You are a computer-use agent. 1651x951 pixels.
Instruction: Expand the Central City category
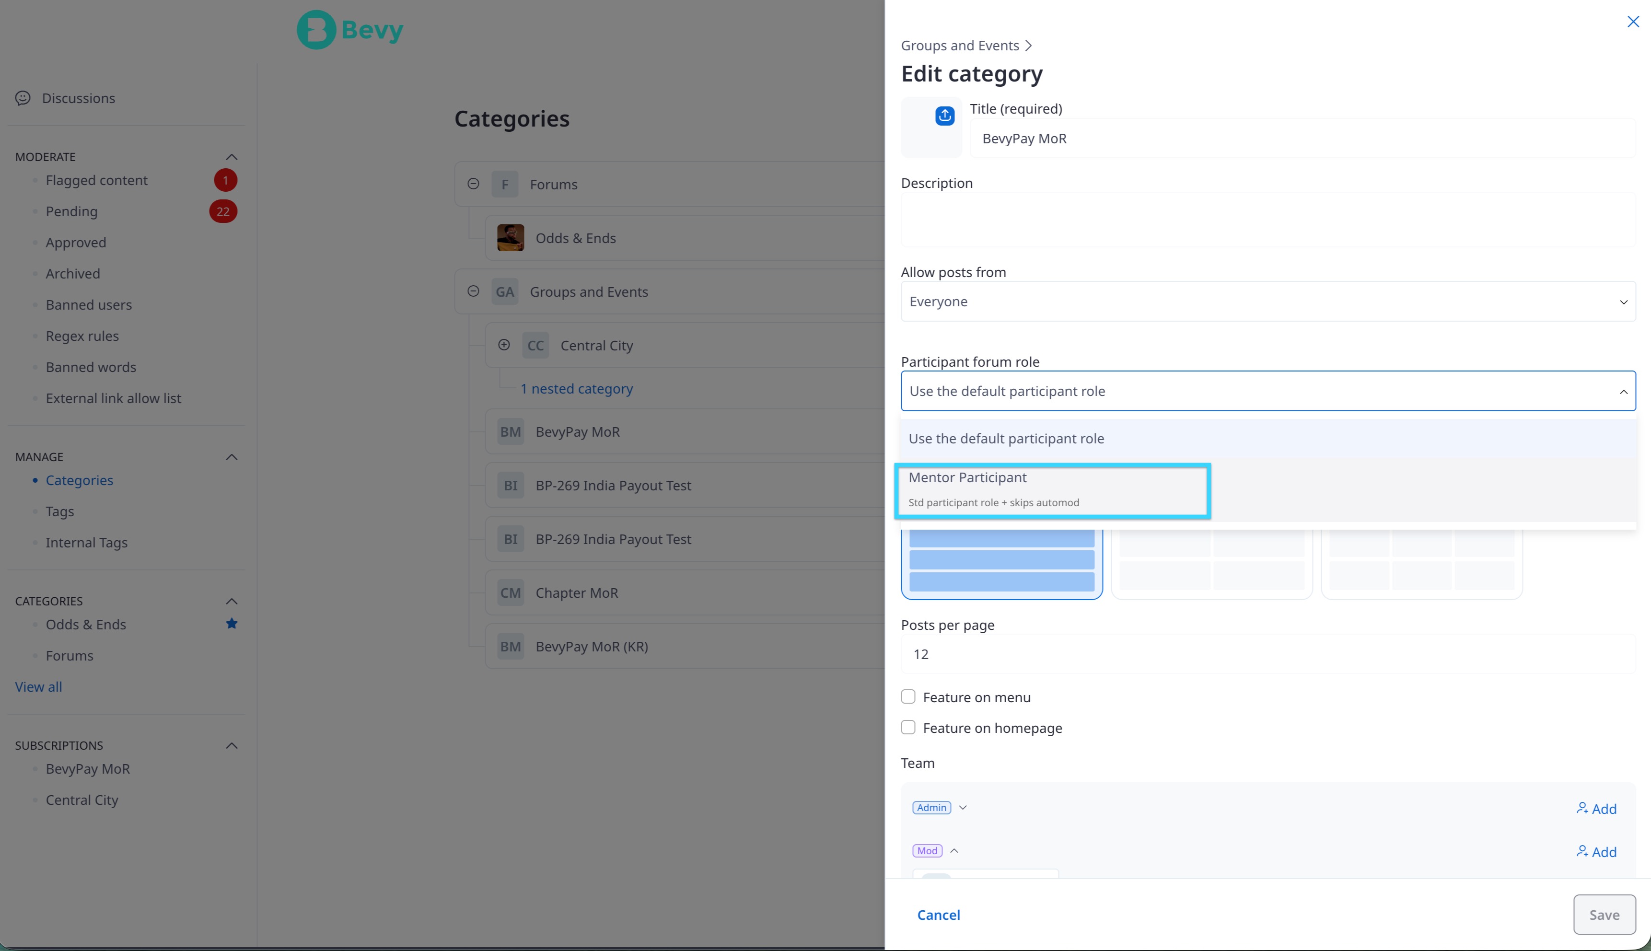pos(504,345)
